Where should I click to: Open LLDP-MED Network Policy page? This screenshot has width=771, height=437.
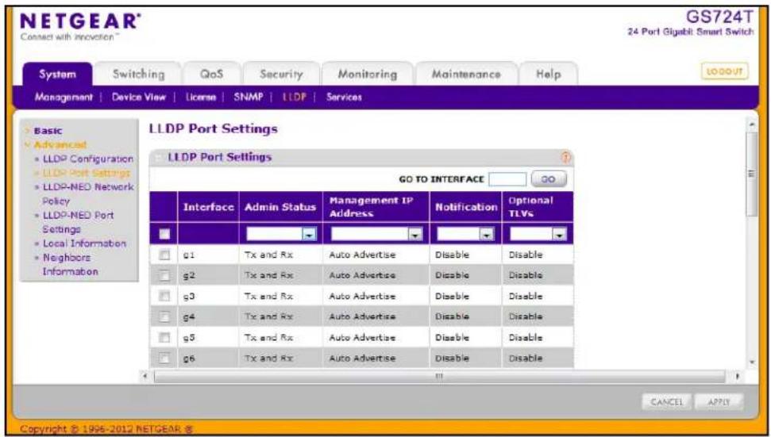click(x=88, y=194)
